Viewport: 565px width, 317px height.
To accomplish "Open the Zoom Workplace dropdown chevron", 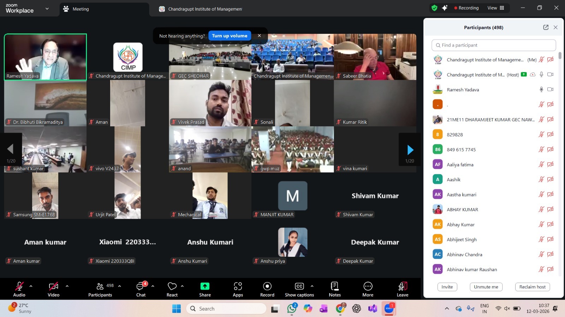I will pyautogui.click(x=47, y=9).
